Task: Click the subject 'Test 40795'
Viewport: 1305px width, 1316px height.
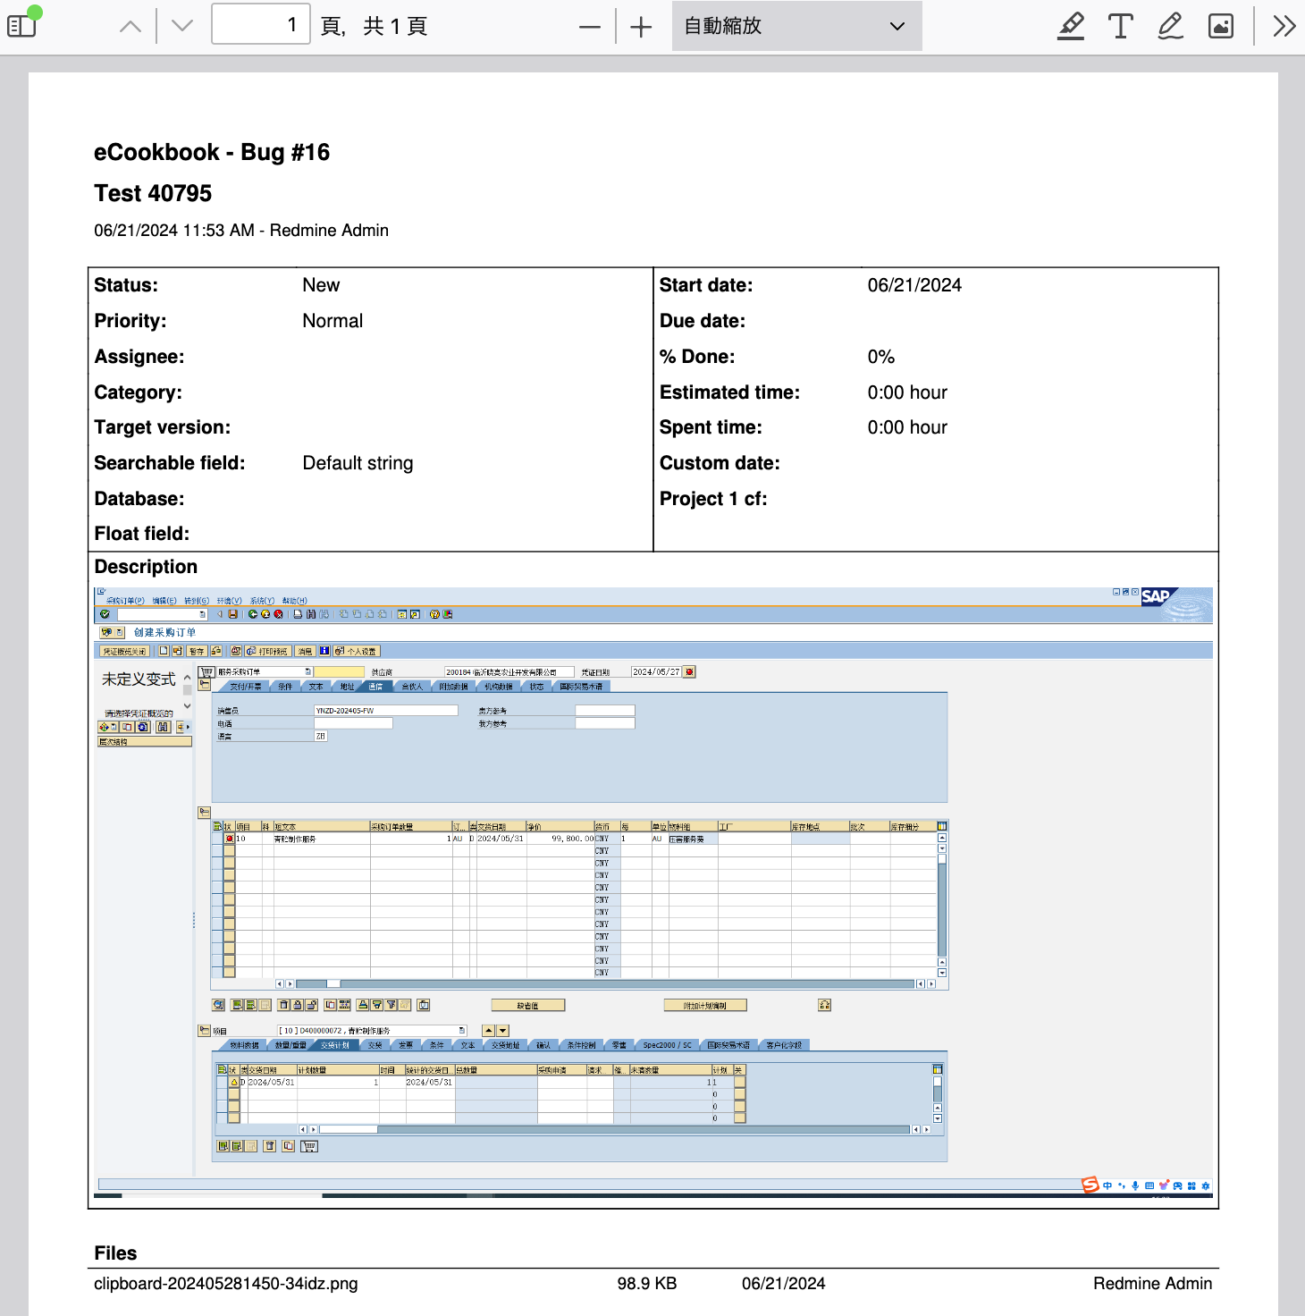Action: pos(153,193)
